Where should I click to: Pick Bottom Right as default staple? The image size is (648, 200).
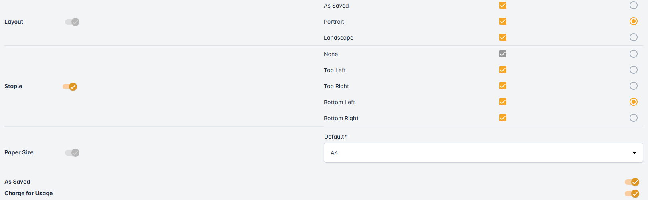pos(634,118)
